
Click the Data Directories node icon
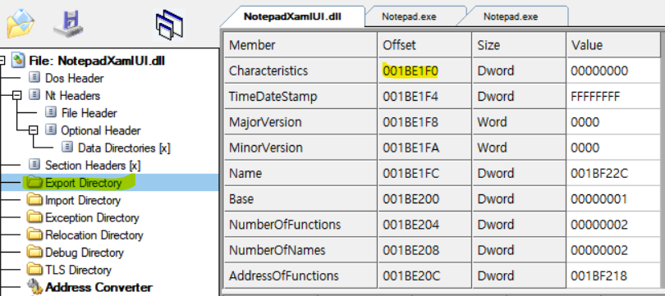click(67, 148)
